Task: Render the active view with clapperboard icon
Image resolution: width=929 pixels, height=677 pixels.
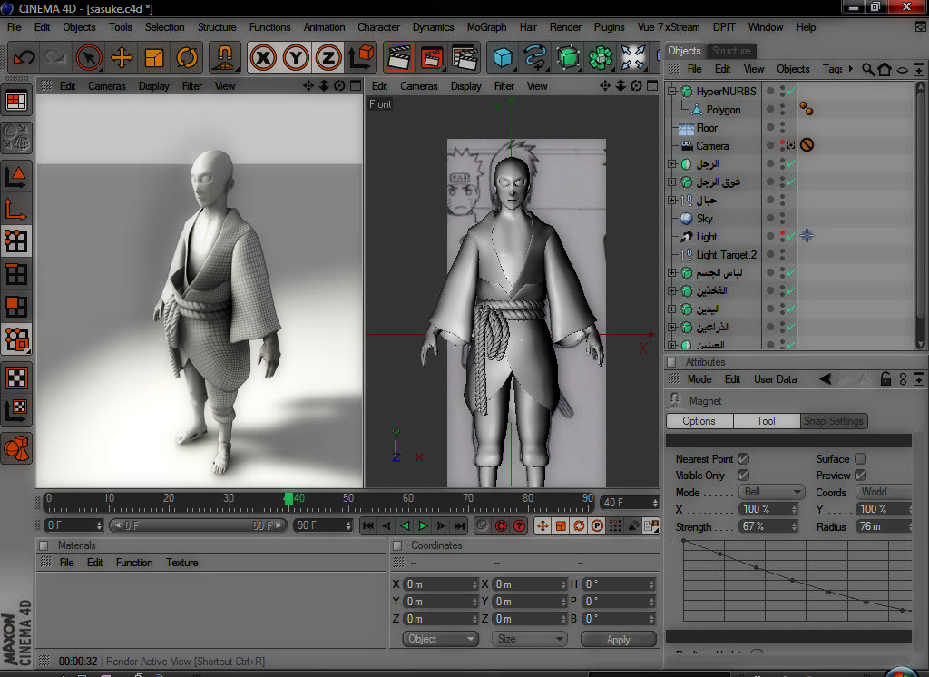Action: tap(399, 57)
